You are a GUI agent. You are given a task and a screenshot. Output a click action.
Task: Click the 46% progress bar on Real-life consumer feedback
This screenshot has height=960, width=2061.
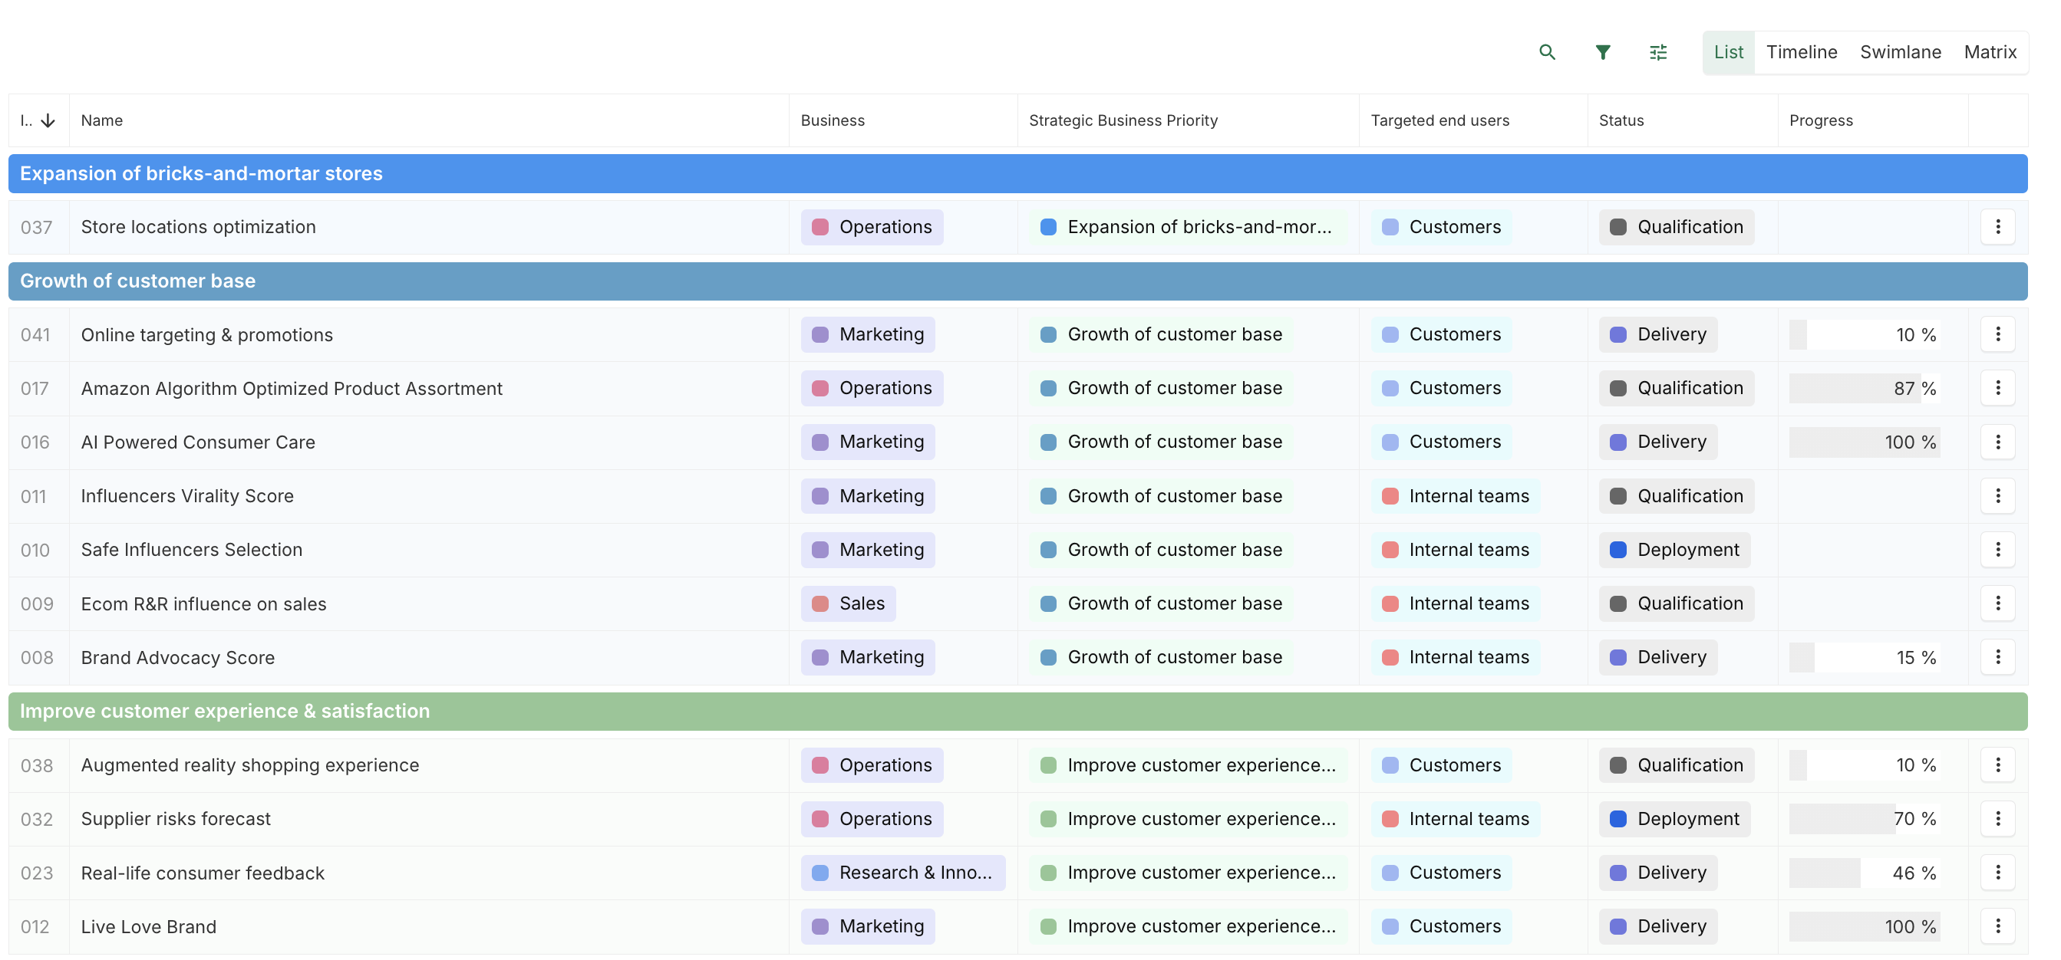1864,872
